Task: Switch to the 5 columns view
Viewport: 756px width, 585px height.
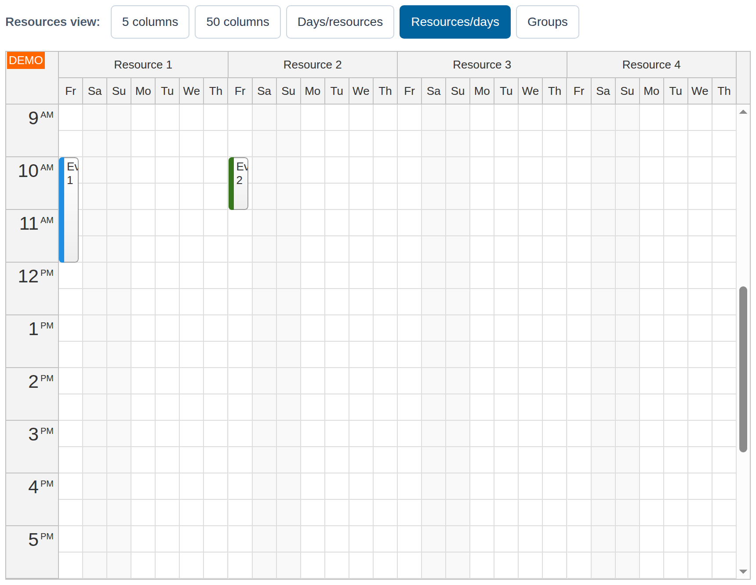Action: click(150, 22)
